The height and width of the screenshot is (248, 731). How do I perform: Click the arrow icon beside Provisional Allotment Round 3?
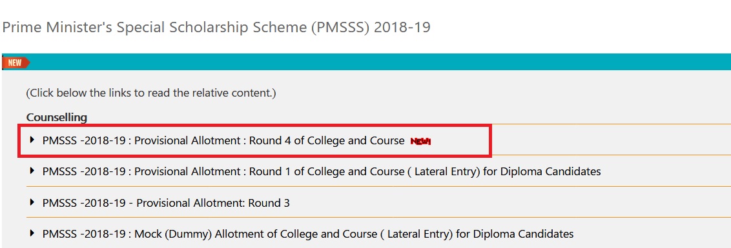[32, 202]
